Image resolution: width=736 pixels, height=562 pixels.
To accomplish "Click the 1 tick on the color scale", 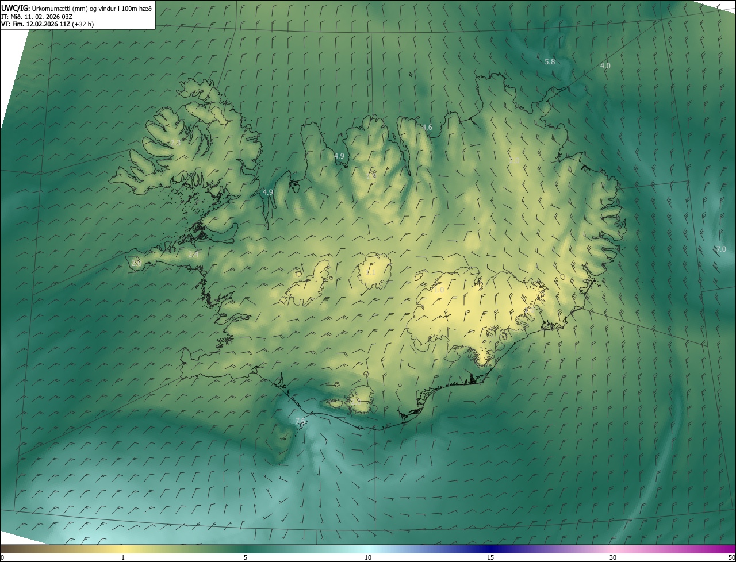I will (x=123, y=557).
